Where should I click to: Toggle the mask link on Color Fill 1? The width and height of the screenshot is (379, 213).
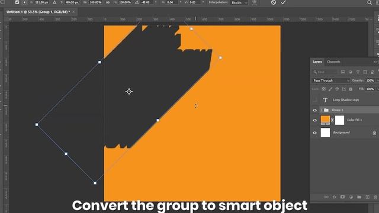click(332, 120)
